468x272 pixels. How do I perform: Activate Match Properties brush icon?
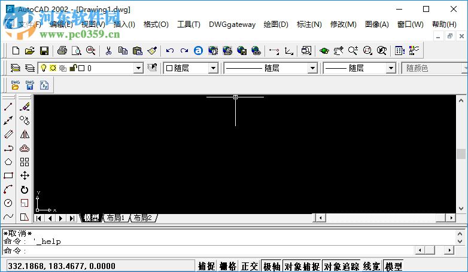click(152, 51)
